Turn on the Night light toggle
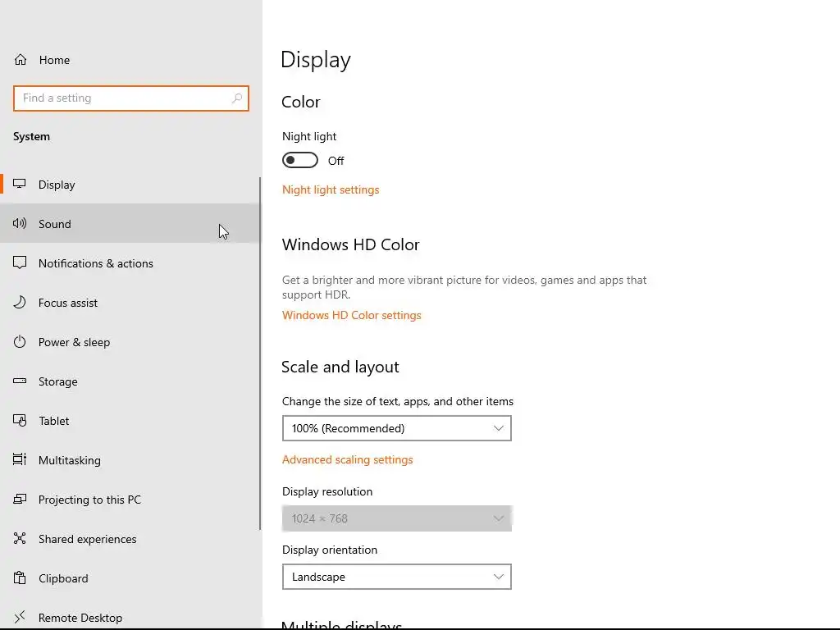This screenshot has height=630, width=840. coord(300,160)
